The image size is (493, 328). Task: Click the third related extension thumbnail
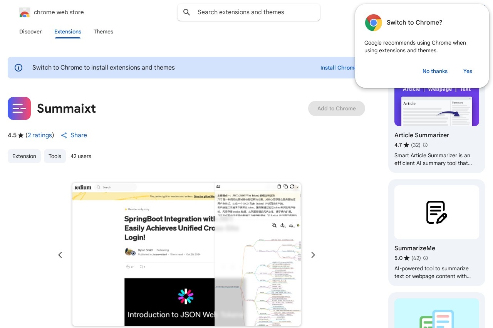(437, 313)
